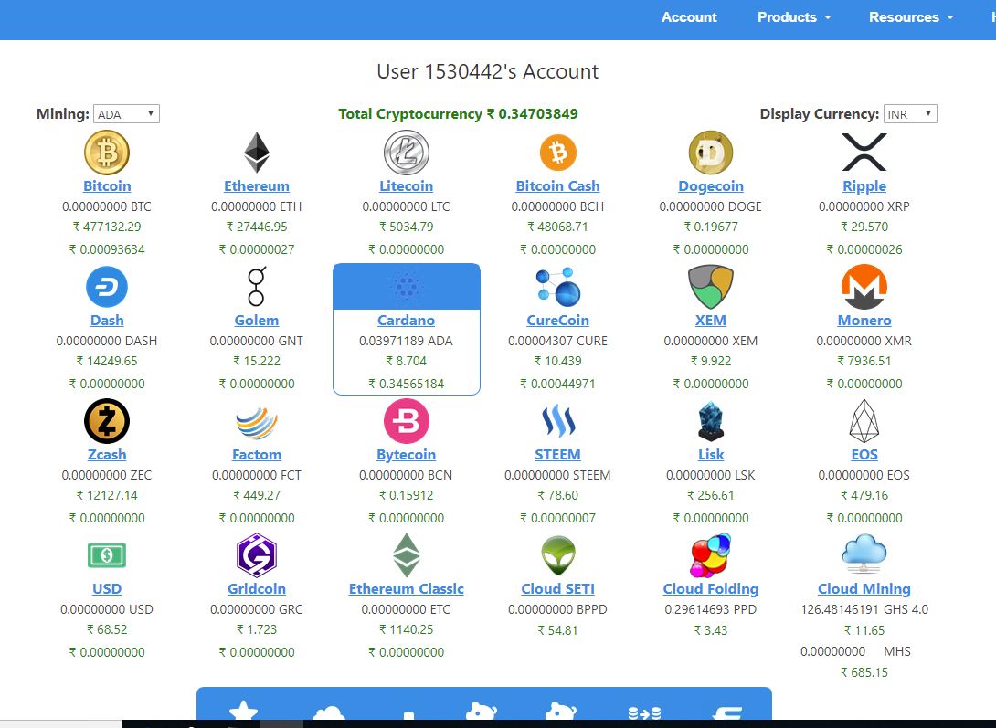Expand the Products menu
Screen dimensions: 996x728
pyautogui.click(x=794, y=17)
